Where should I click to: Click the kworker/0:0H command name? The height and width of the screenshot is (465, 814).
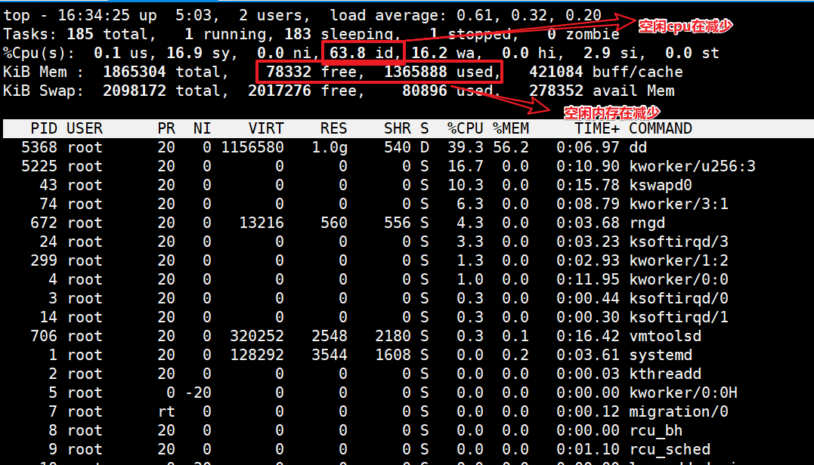coord(683,393)
